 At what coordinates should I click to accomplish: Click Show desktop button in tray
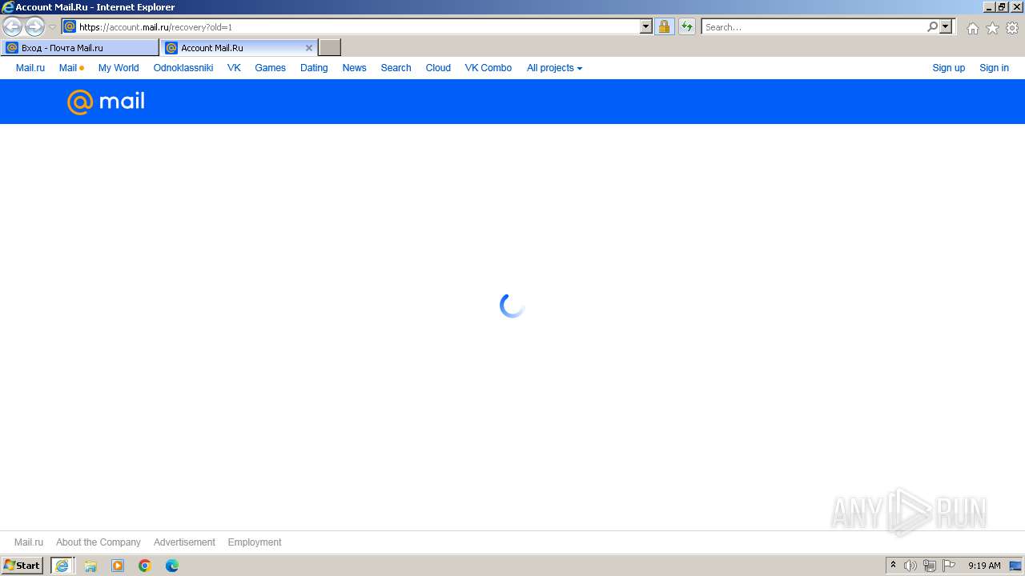[x=1015, y=566]
